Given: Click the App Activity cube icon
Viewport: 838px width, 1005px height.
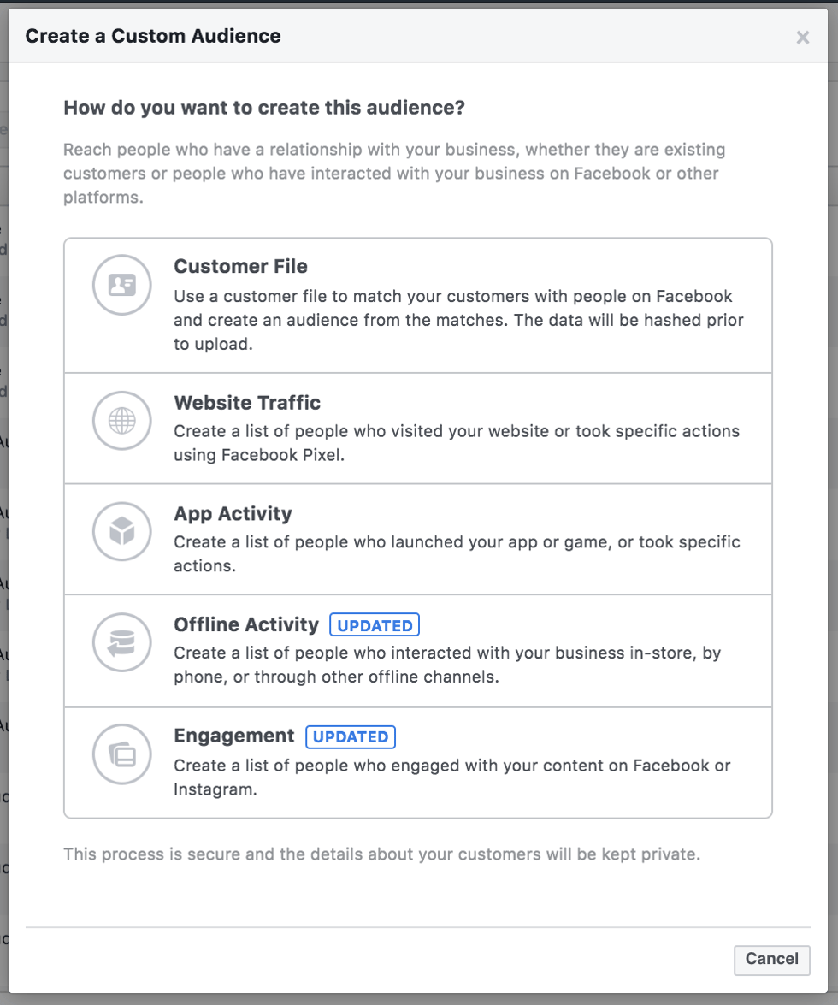Looking at the screenshot, I should coord(121,531).
